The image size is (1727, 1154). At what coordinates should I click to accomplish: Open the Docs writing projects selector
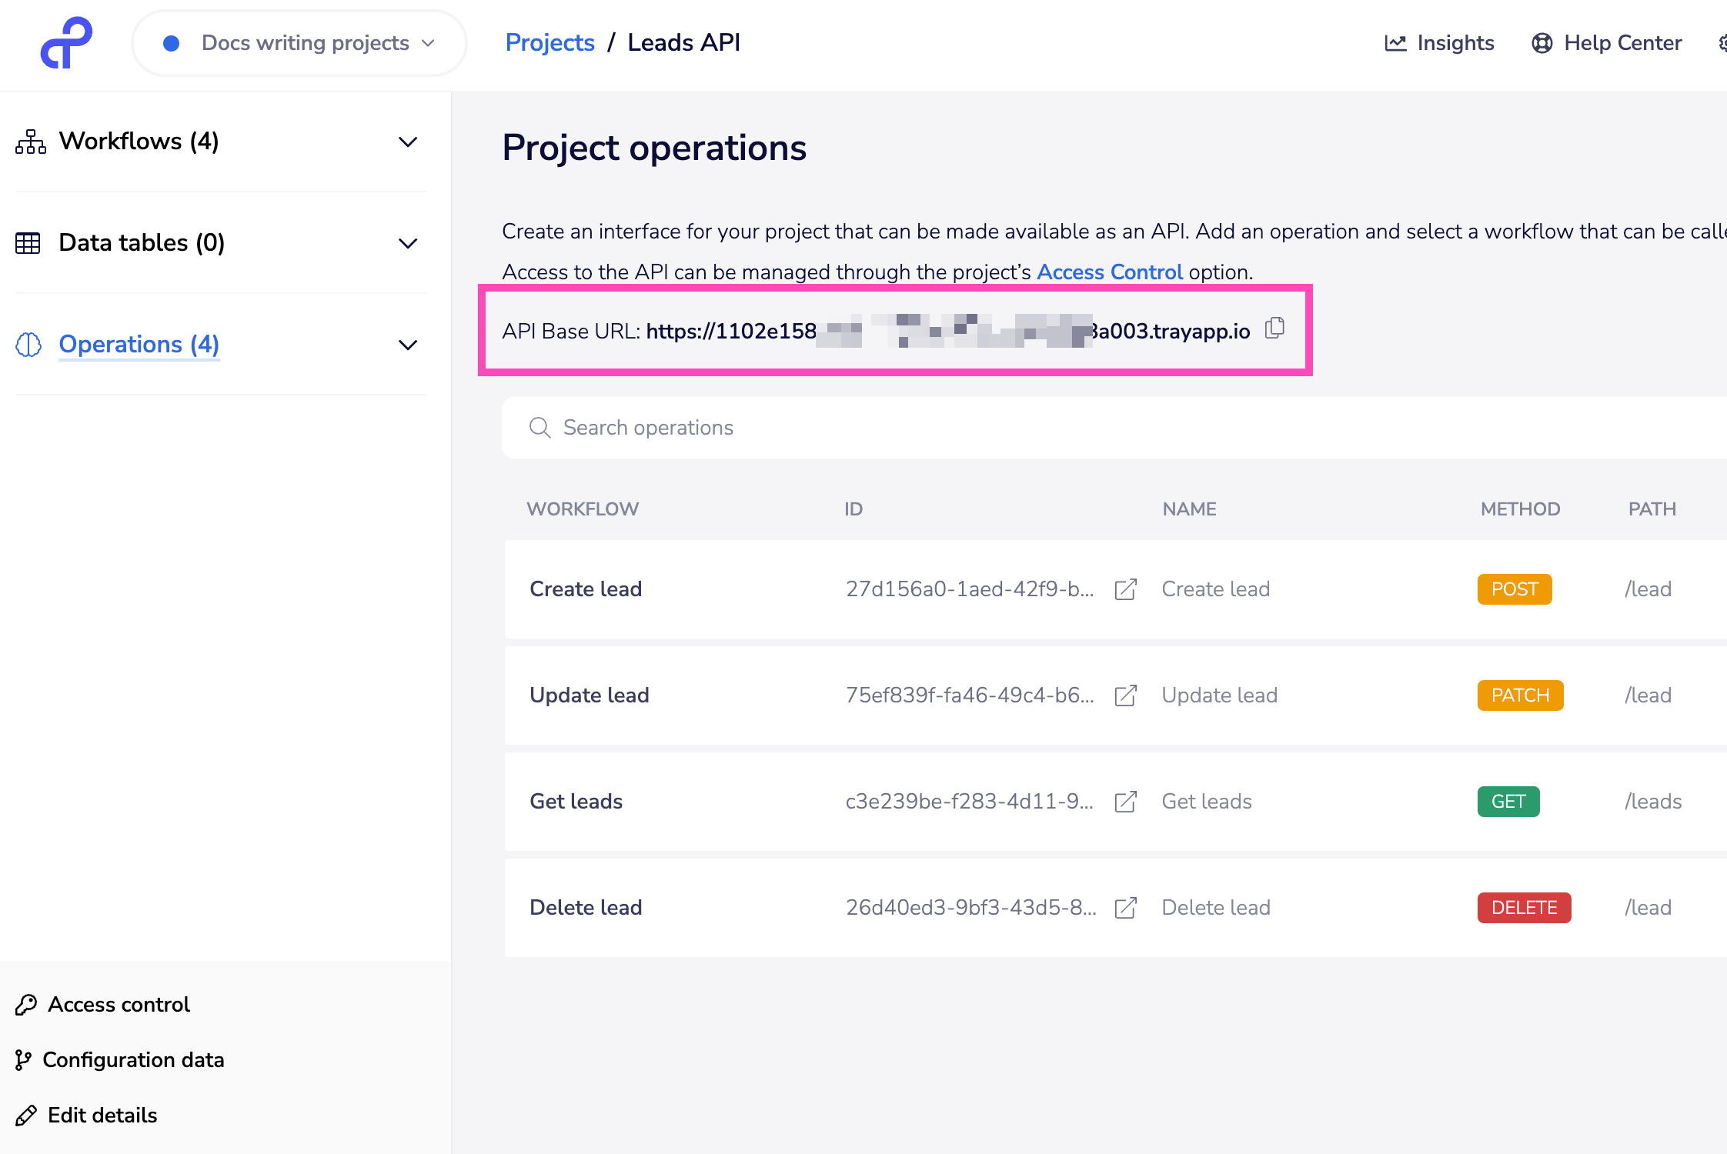[299, 43]
